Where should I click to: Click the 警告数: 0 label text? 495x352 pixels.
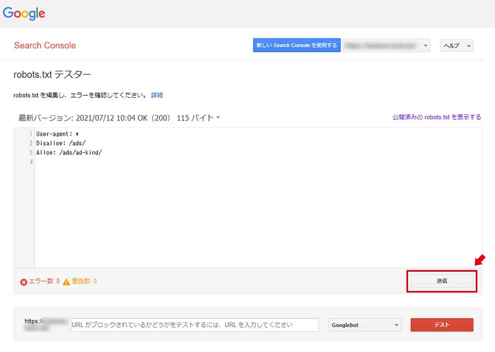point(84,282)
